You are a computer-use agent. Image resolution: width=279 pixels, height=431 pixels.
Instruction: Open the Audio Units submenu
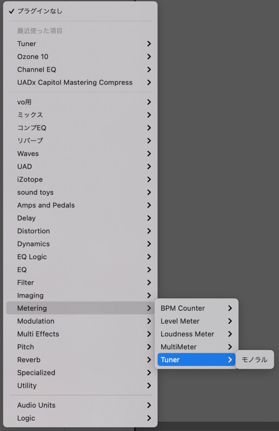(x=36, y=405)
